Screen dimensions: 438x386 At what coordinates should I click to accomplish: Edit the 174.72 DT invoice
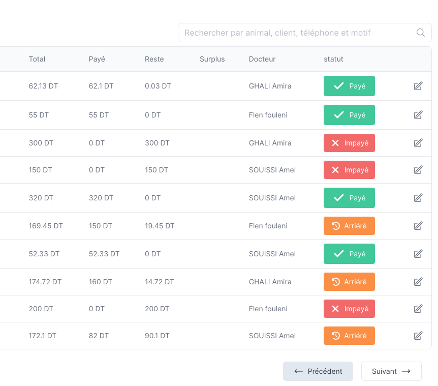click(418, 282)
